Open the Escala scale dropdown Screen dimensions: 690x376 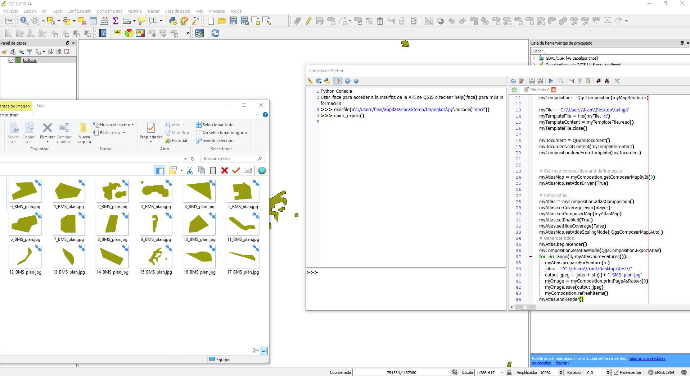[502, 373]
